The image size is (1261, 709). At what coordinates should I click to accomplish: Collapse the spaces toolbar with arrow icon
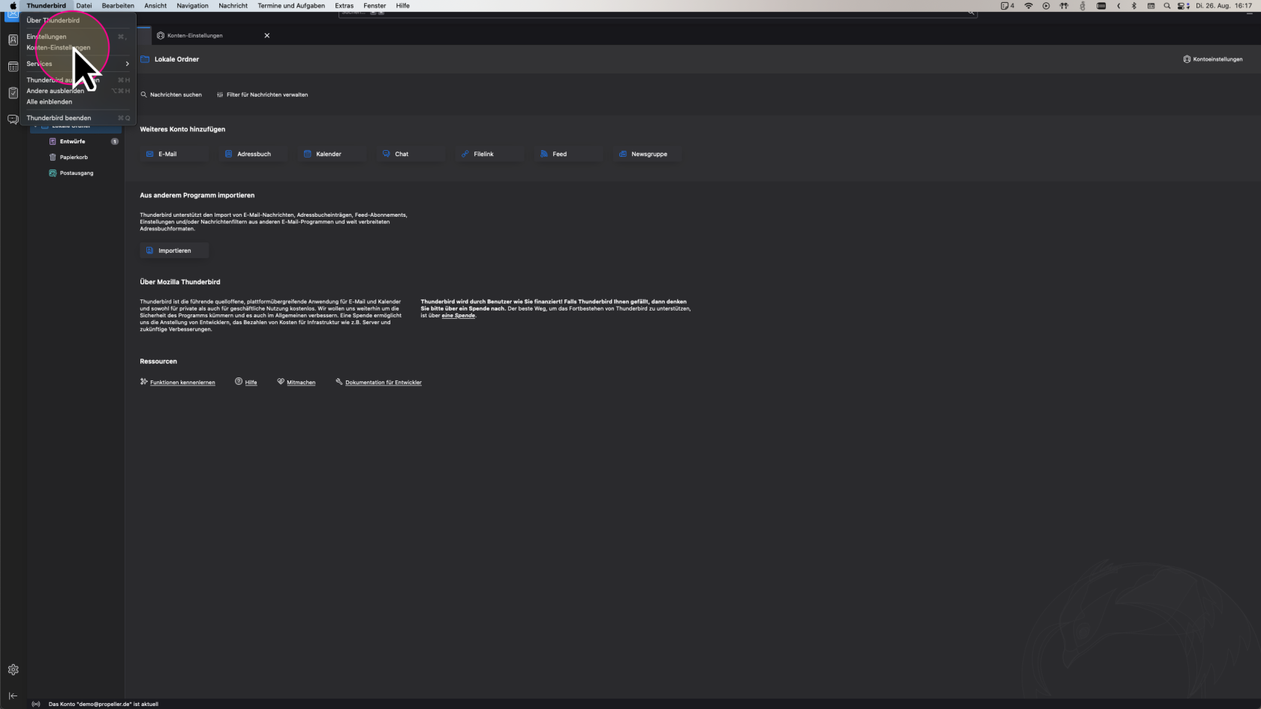point(13,695)
